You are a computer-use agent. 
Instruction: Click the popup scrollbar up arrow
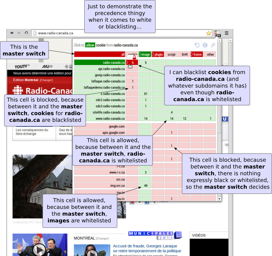tap(219, 41)
